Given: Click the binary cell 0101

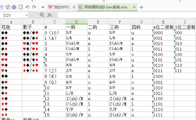Looking at the screenshot, I should pyautogui.click(x=163, y=60).
